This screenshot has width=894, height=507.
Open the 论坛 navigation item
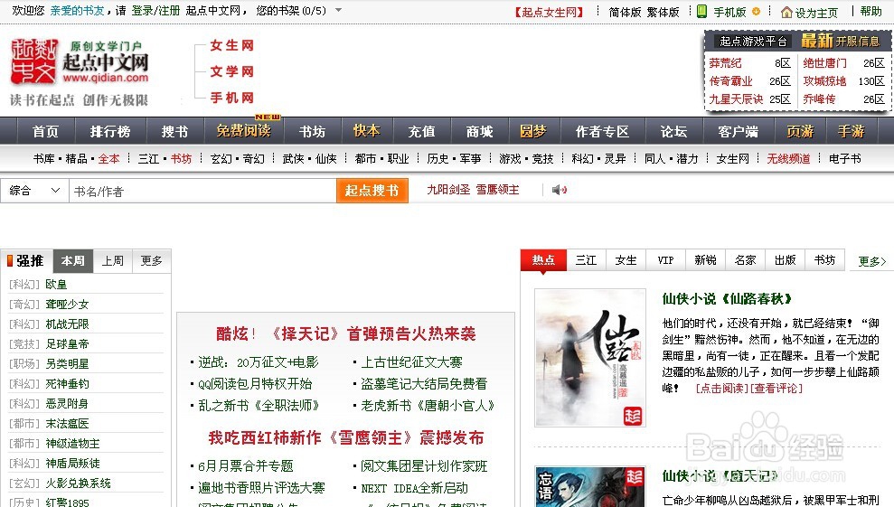tap(673, 131)
